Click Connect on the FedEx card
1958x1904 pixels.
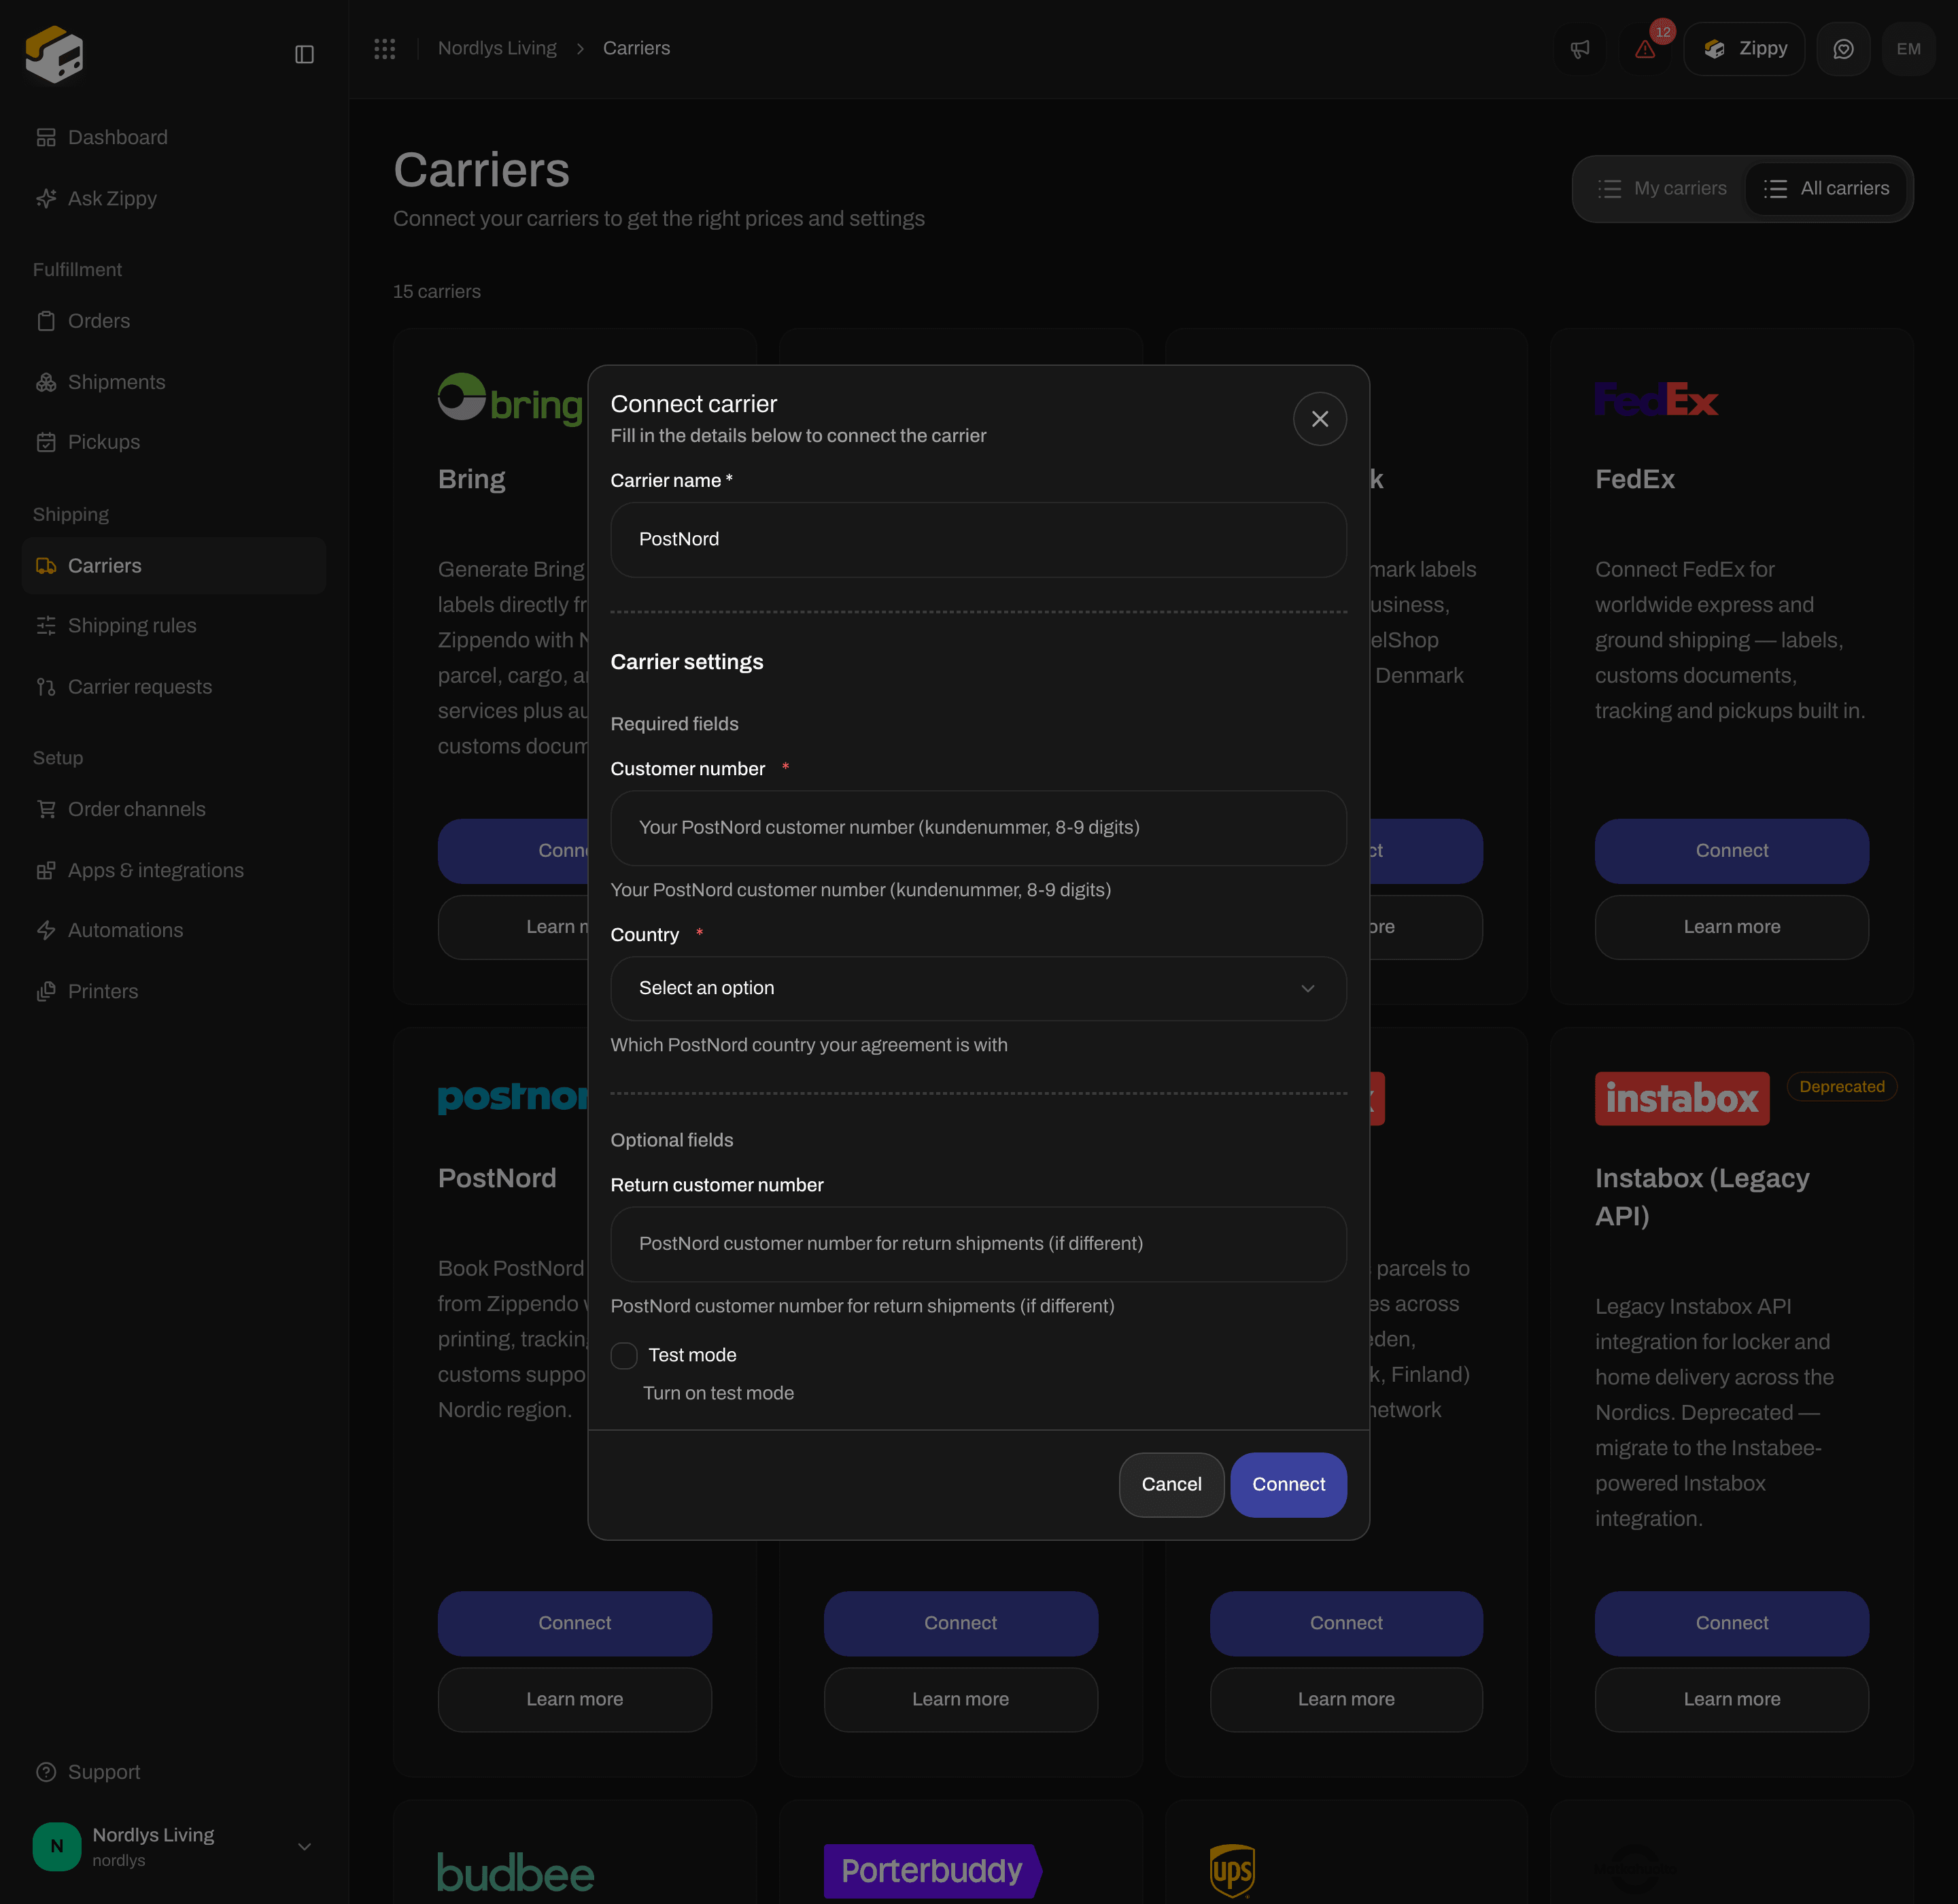point(1731,851)
